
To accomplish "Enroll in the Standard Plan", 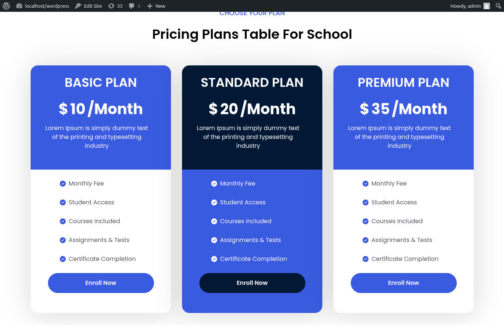I will (252, 283).
